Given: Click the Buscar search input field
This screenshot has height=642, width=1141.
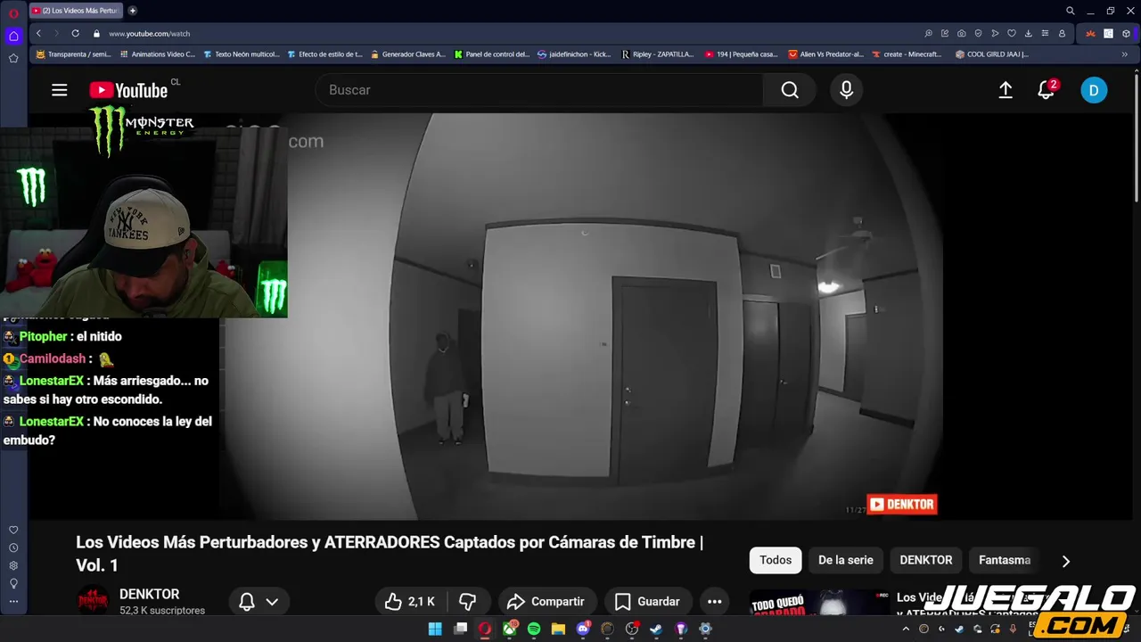Looking at the screenshot, I should pos(539,90).
